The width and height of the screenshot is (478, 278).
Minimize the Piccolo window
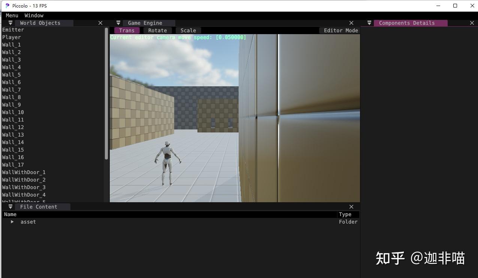coord(438,6)
